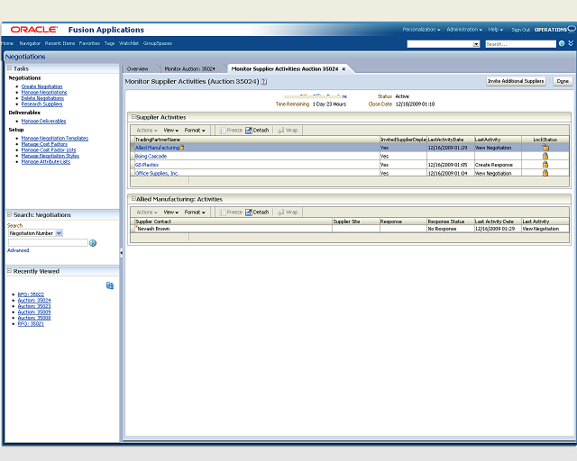Open Format menu in Allied Manufacturing Activities toolbar
Viewport: 577px width, 461px height.
195,212
